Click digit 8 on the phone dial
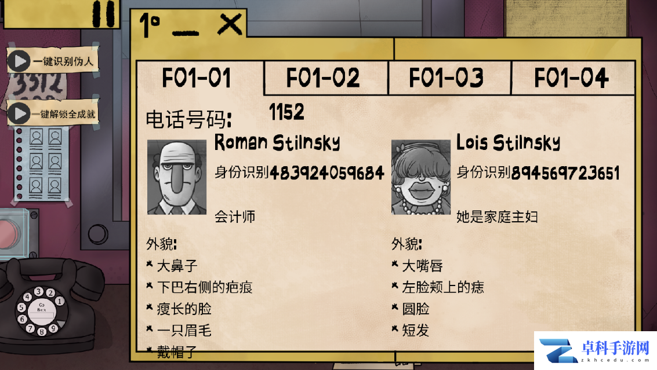657x370 pixels. (42, 331)
